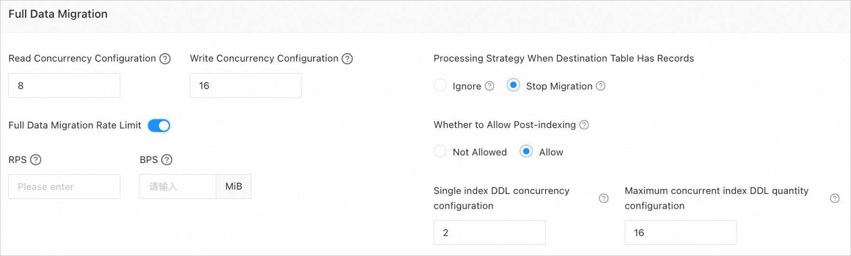Open the RPS help tooltip icon
This screenshot has width=851, height=256.
pyautogui.click(x=36, y=160)
